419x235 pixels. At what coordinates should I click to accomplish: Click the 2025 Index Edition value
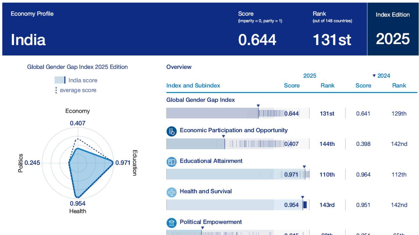tap(393, 39)
